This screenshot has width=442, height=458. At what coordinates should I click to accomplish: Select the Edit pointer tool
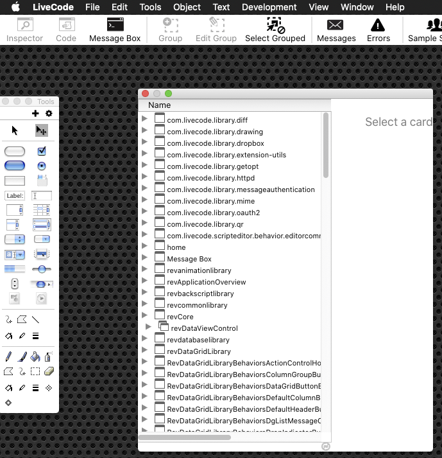[x=41, y=130]
